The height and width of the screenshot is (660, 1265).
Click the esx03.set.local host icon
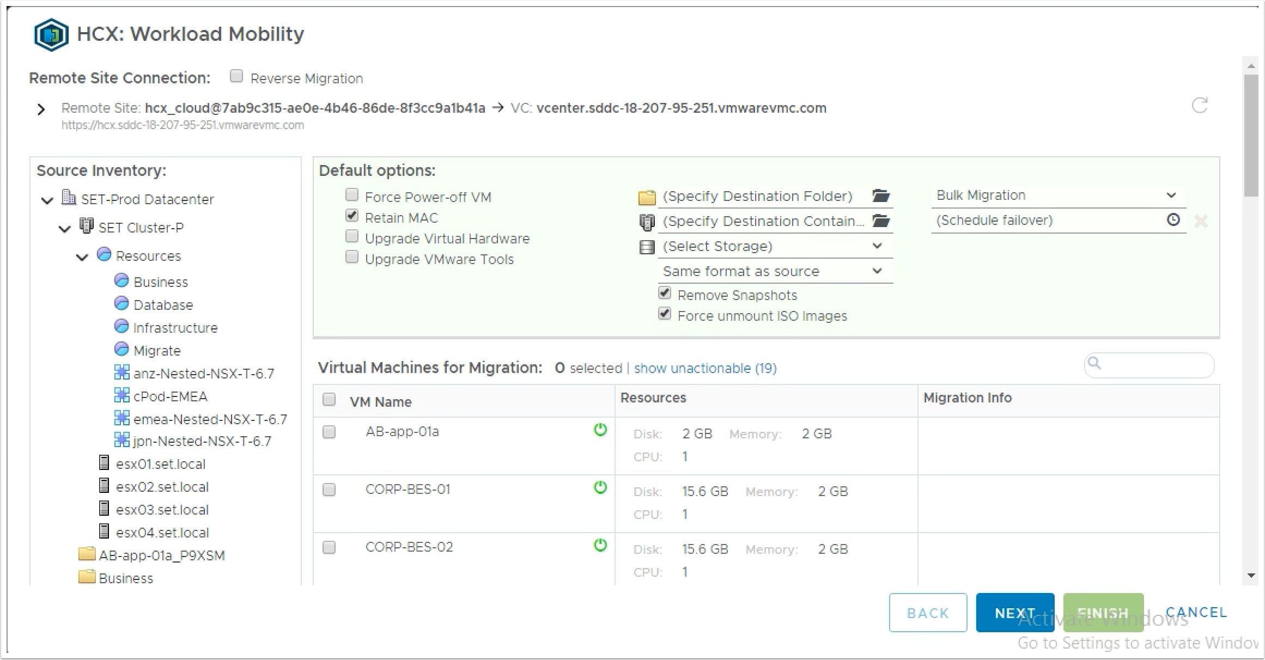(104, 509)
